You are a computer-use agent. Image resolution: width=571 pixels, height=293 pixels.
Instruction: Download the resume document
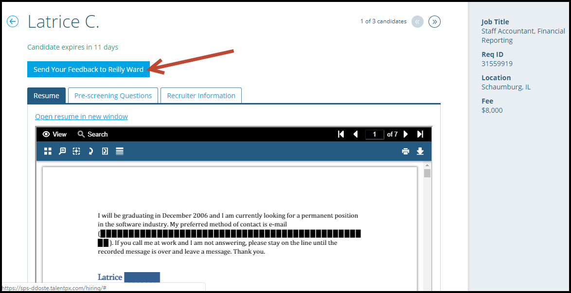click(420, 151)
